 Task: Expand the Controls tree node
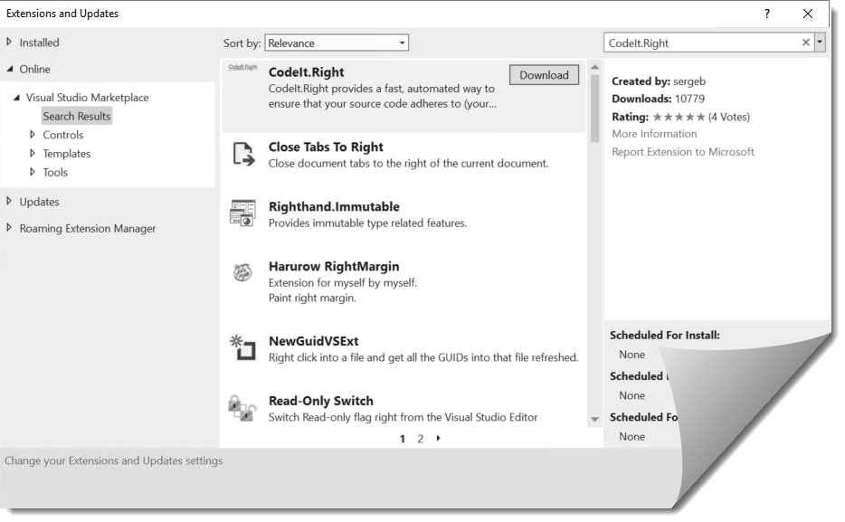(33, 135)
